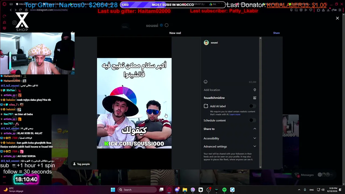345x194 pixels.
Task: Click the snapshot icon in the browser toolbar
Action: (x=296, y=10)
